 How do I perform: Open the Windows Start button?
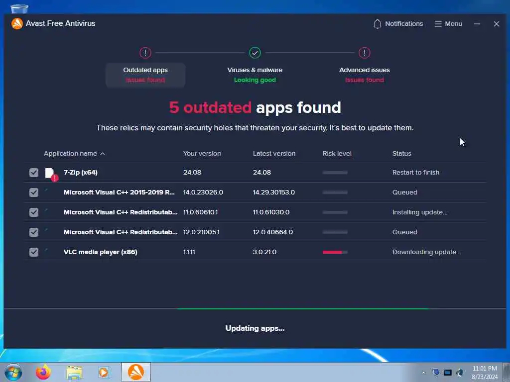[x=13, y=372]
